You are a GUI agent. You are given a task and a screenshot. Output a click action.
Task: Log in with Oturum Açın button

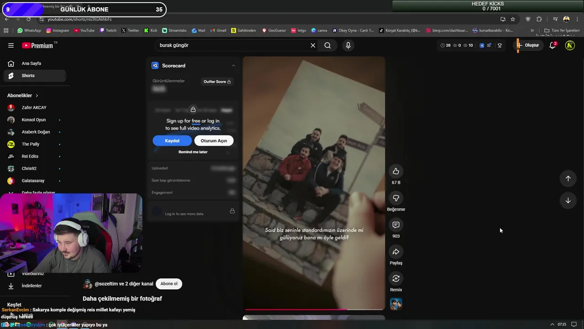[214, 141]
